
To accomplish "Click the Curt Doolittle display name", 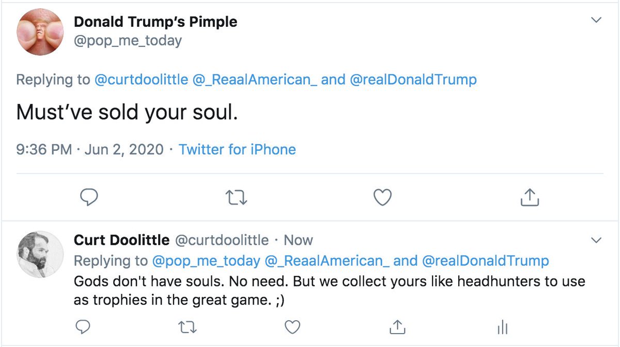I will (121, 240).
